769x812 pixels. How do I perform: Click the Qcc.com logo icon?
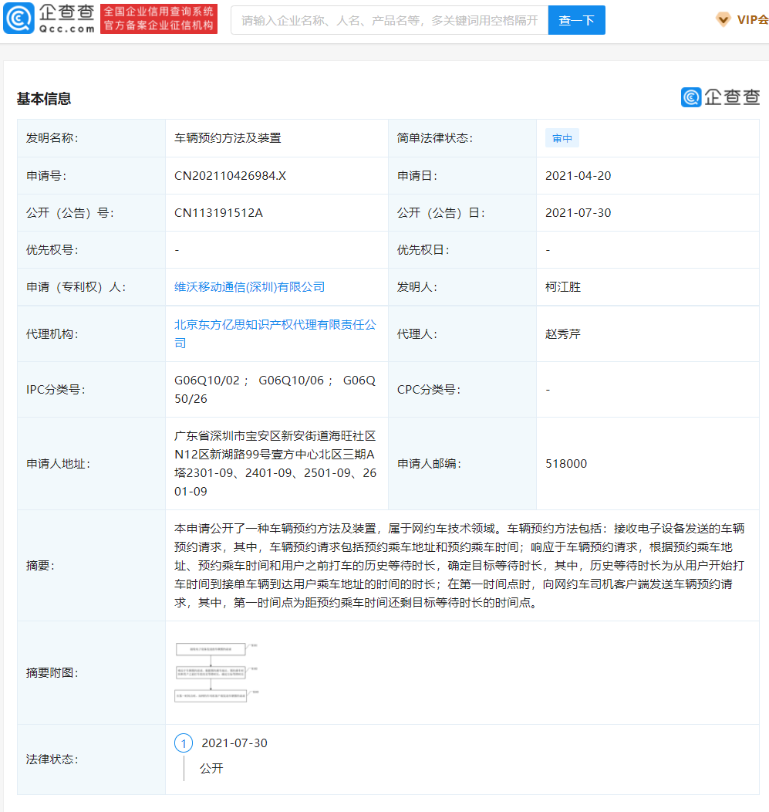point(19,18)
